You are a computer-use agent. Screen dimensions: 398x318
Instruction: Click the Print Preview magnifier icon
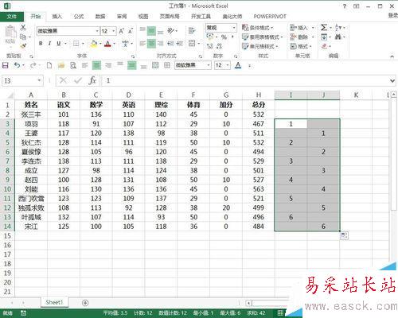(73, 65)
